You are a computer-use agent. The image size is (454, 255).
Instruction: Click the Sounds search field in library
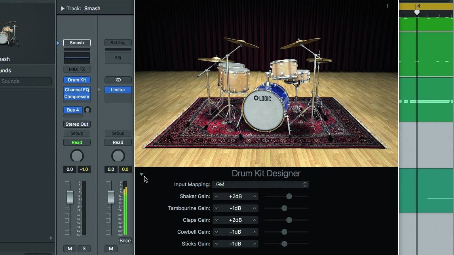click(26, 81)
